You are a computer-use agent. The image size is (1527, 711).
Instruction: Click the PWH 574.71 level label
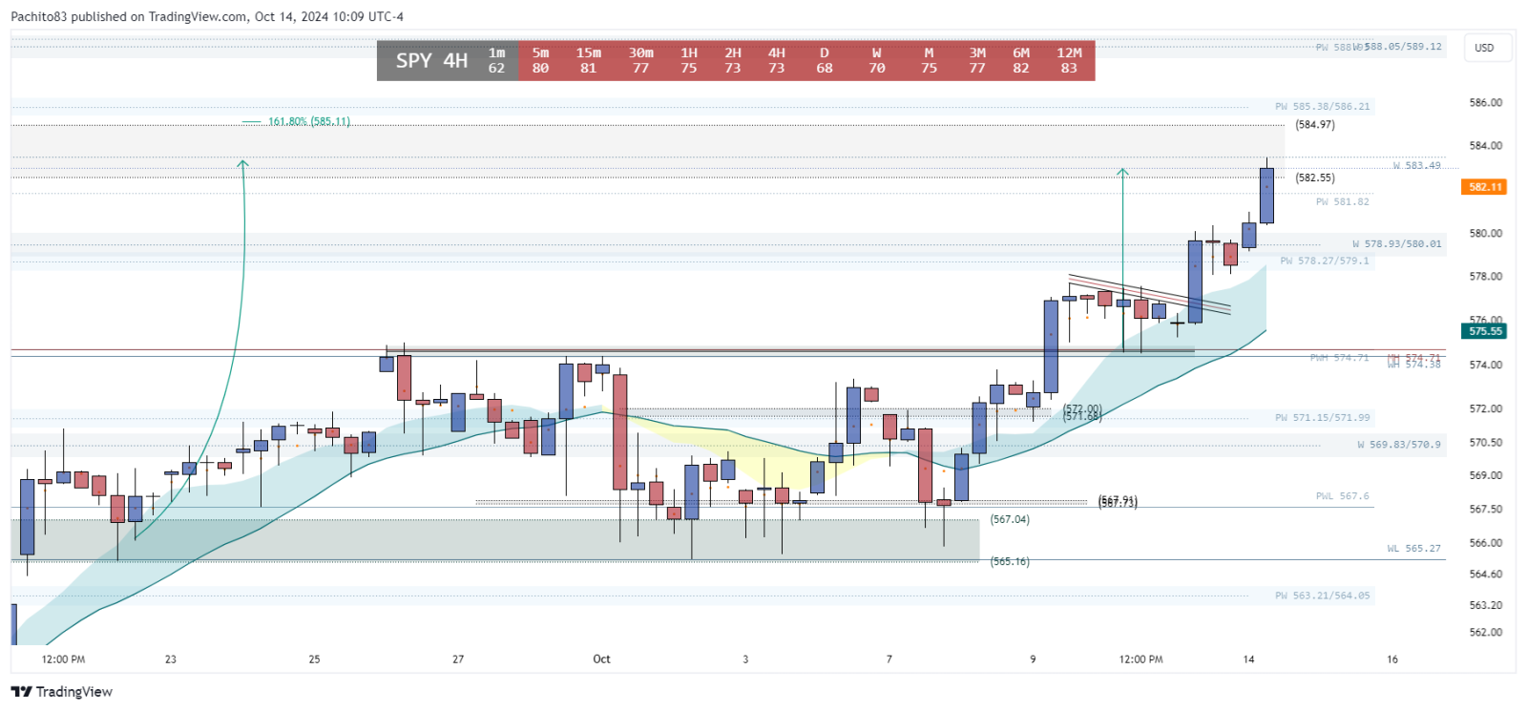[1340, 358]
